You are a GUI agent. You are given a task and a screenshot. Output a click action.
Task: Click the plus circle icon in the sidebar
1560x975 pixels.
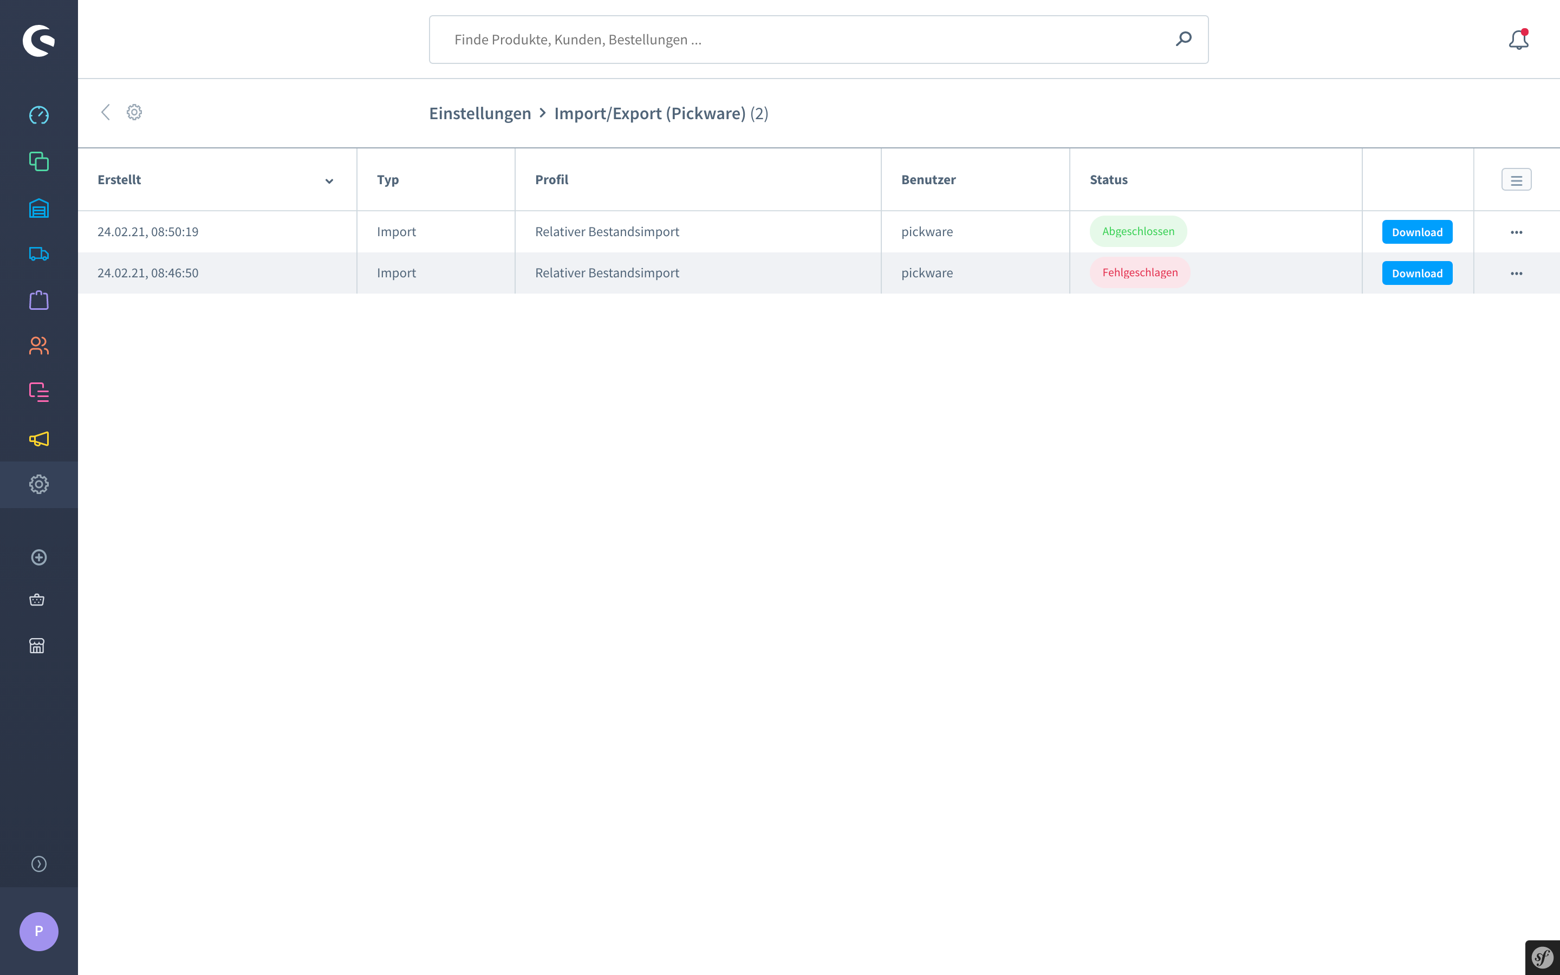(38, 557)
